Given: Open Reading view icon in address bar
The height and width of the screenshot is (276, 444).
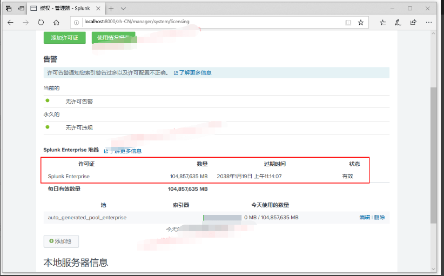Looking at the screenshot, I should pos(348,23).
